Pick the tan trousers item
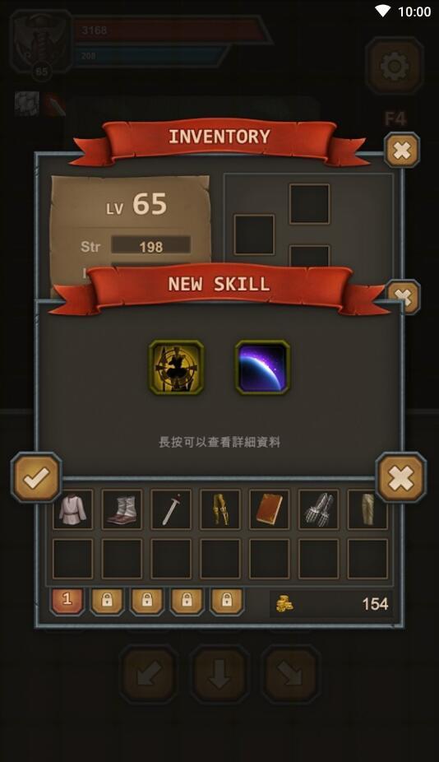439x762 pixels. [367, 509]
